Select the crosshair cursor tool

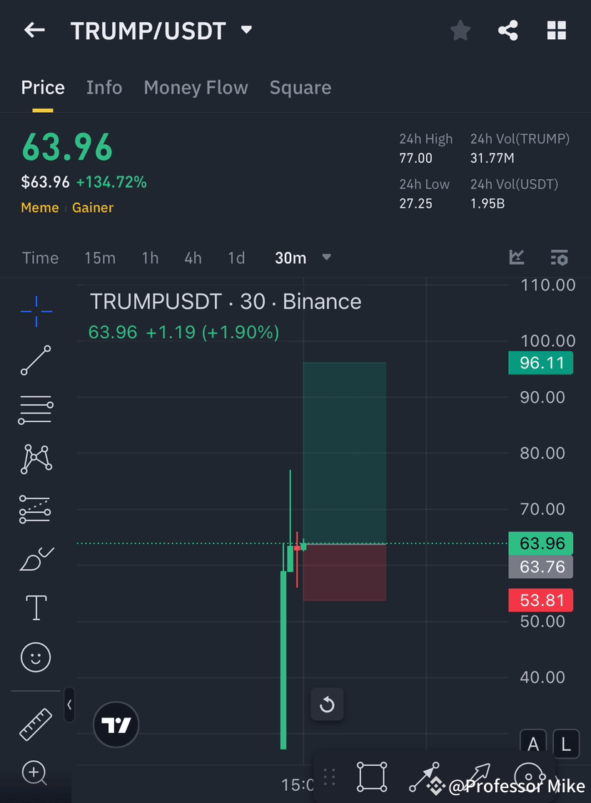(36, 310)
